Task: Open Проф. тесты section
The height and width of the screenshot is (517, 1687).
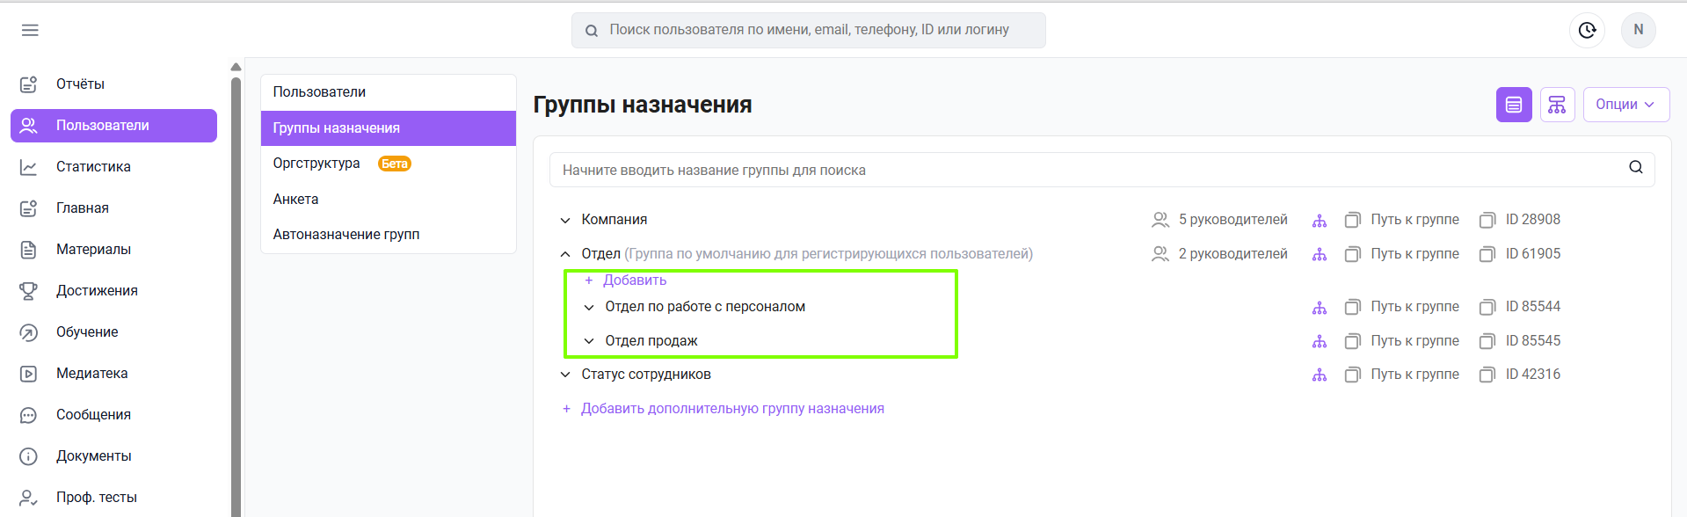Action: click(113, 498)
